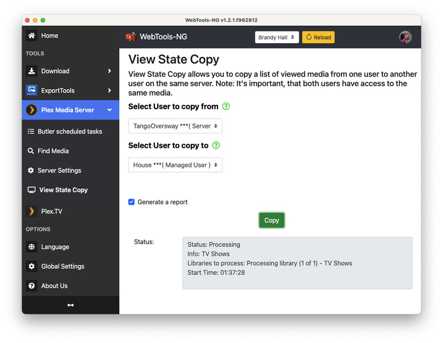Open the copy-from user dropdown
The image size is (443, 343).
coord(175,126)
